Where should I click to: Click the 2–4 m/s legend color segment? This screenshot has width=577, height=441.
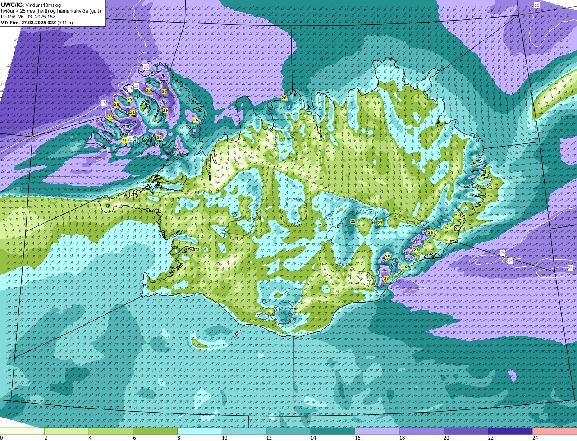pyautogui.click(x=67, y=431)
